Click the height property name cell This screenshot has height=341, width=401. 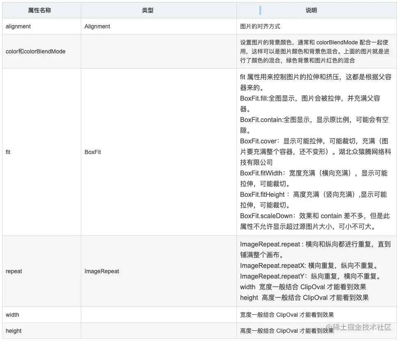13,331
